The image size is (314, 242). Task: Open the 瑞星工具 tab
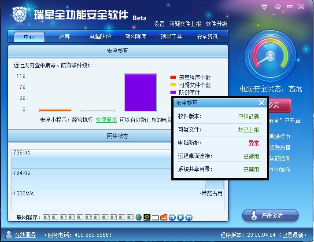(171, 37)
